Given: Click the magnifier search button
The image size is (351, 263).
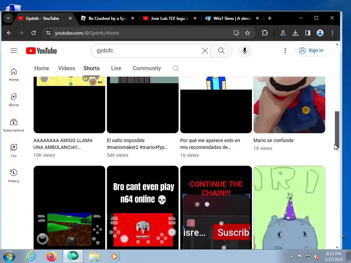Looking at the screenshot, I should (221, 51).
